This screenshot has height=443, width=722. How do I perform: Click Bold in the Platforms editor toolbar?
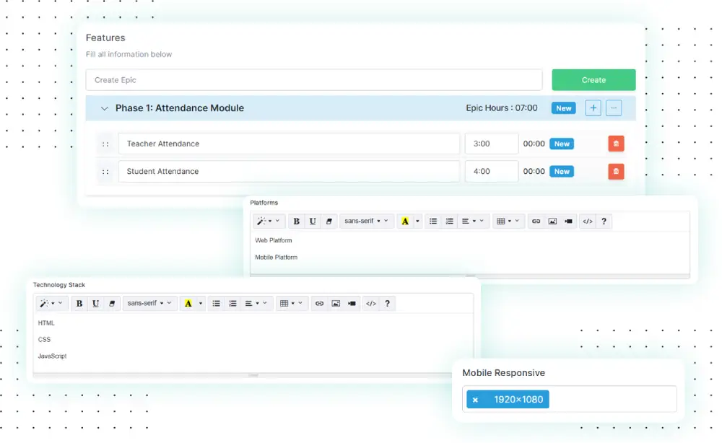pos(296,221)
